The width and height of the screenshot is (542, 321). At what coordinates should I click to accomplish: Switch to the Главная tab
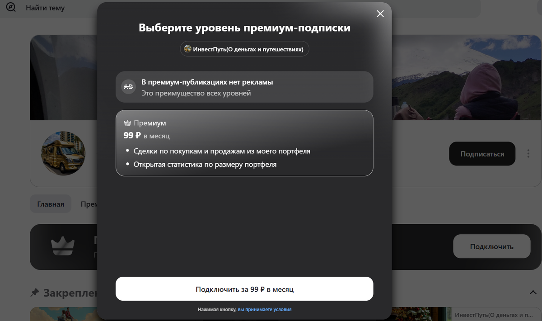51,203
